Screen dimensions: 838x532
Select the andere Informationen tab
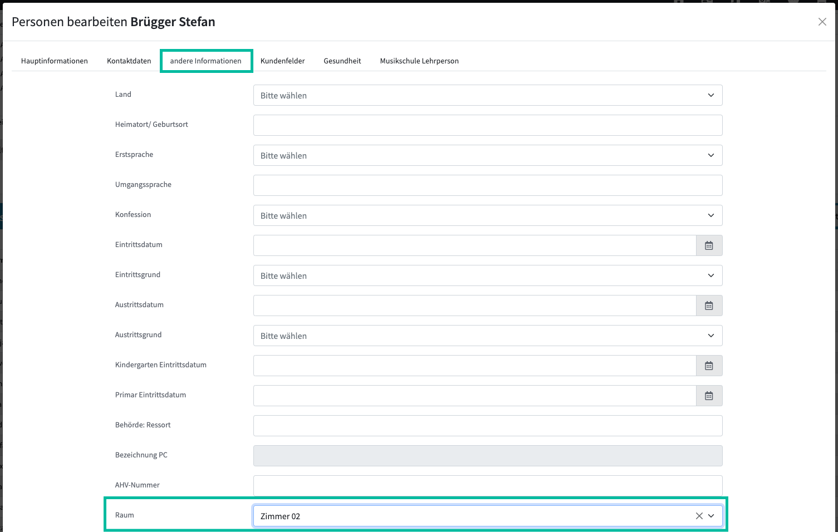tap(206, 61)
